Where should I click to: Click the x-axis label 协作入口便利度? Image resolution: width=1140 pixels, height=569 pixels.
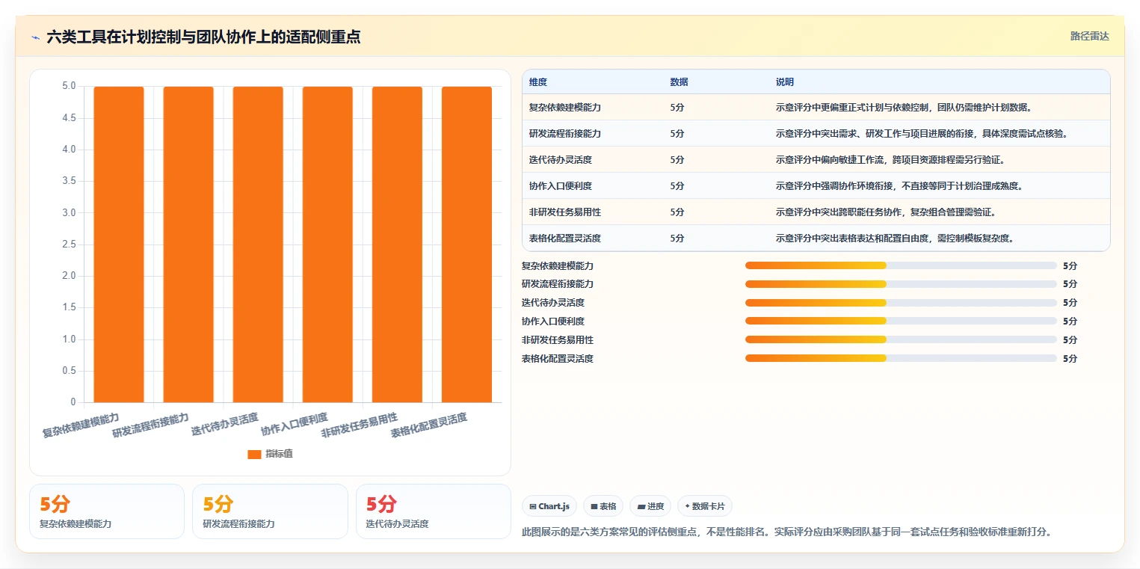(x=294, y=424)
